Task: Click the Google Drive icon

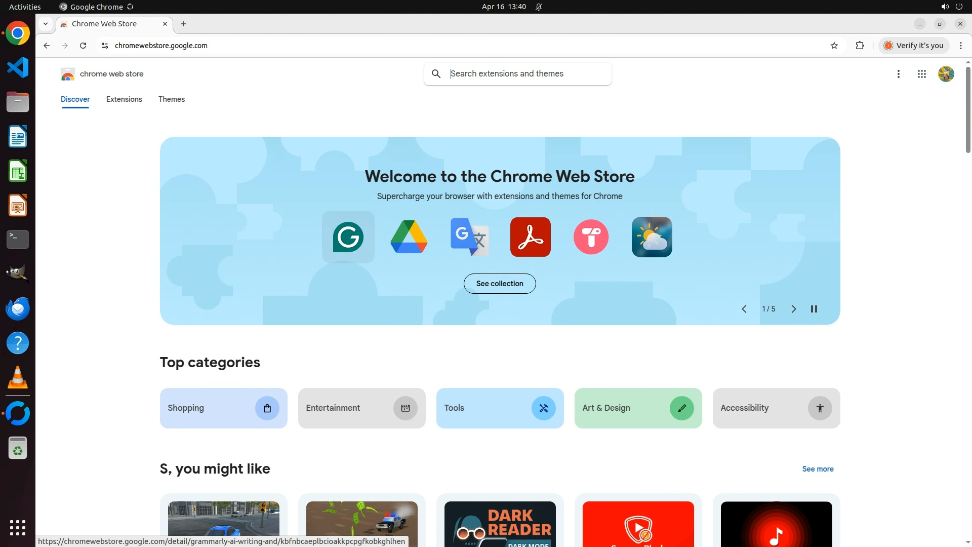Action: coord(409,237)
